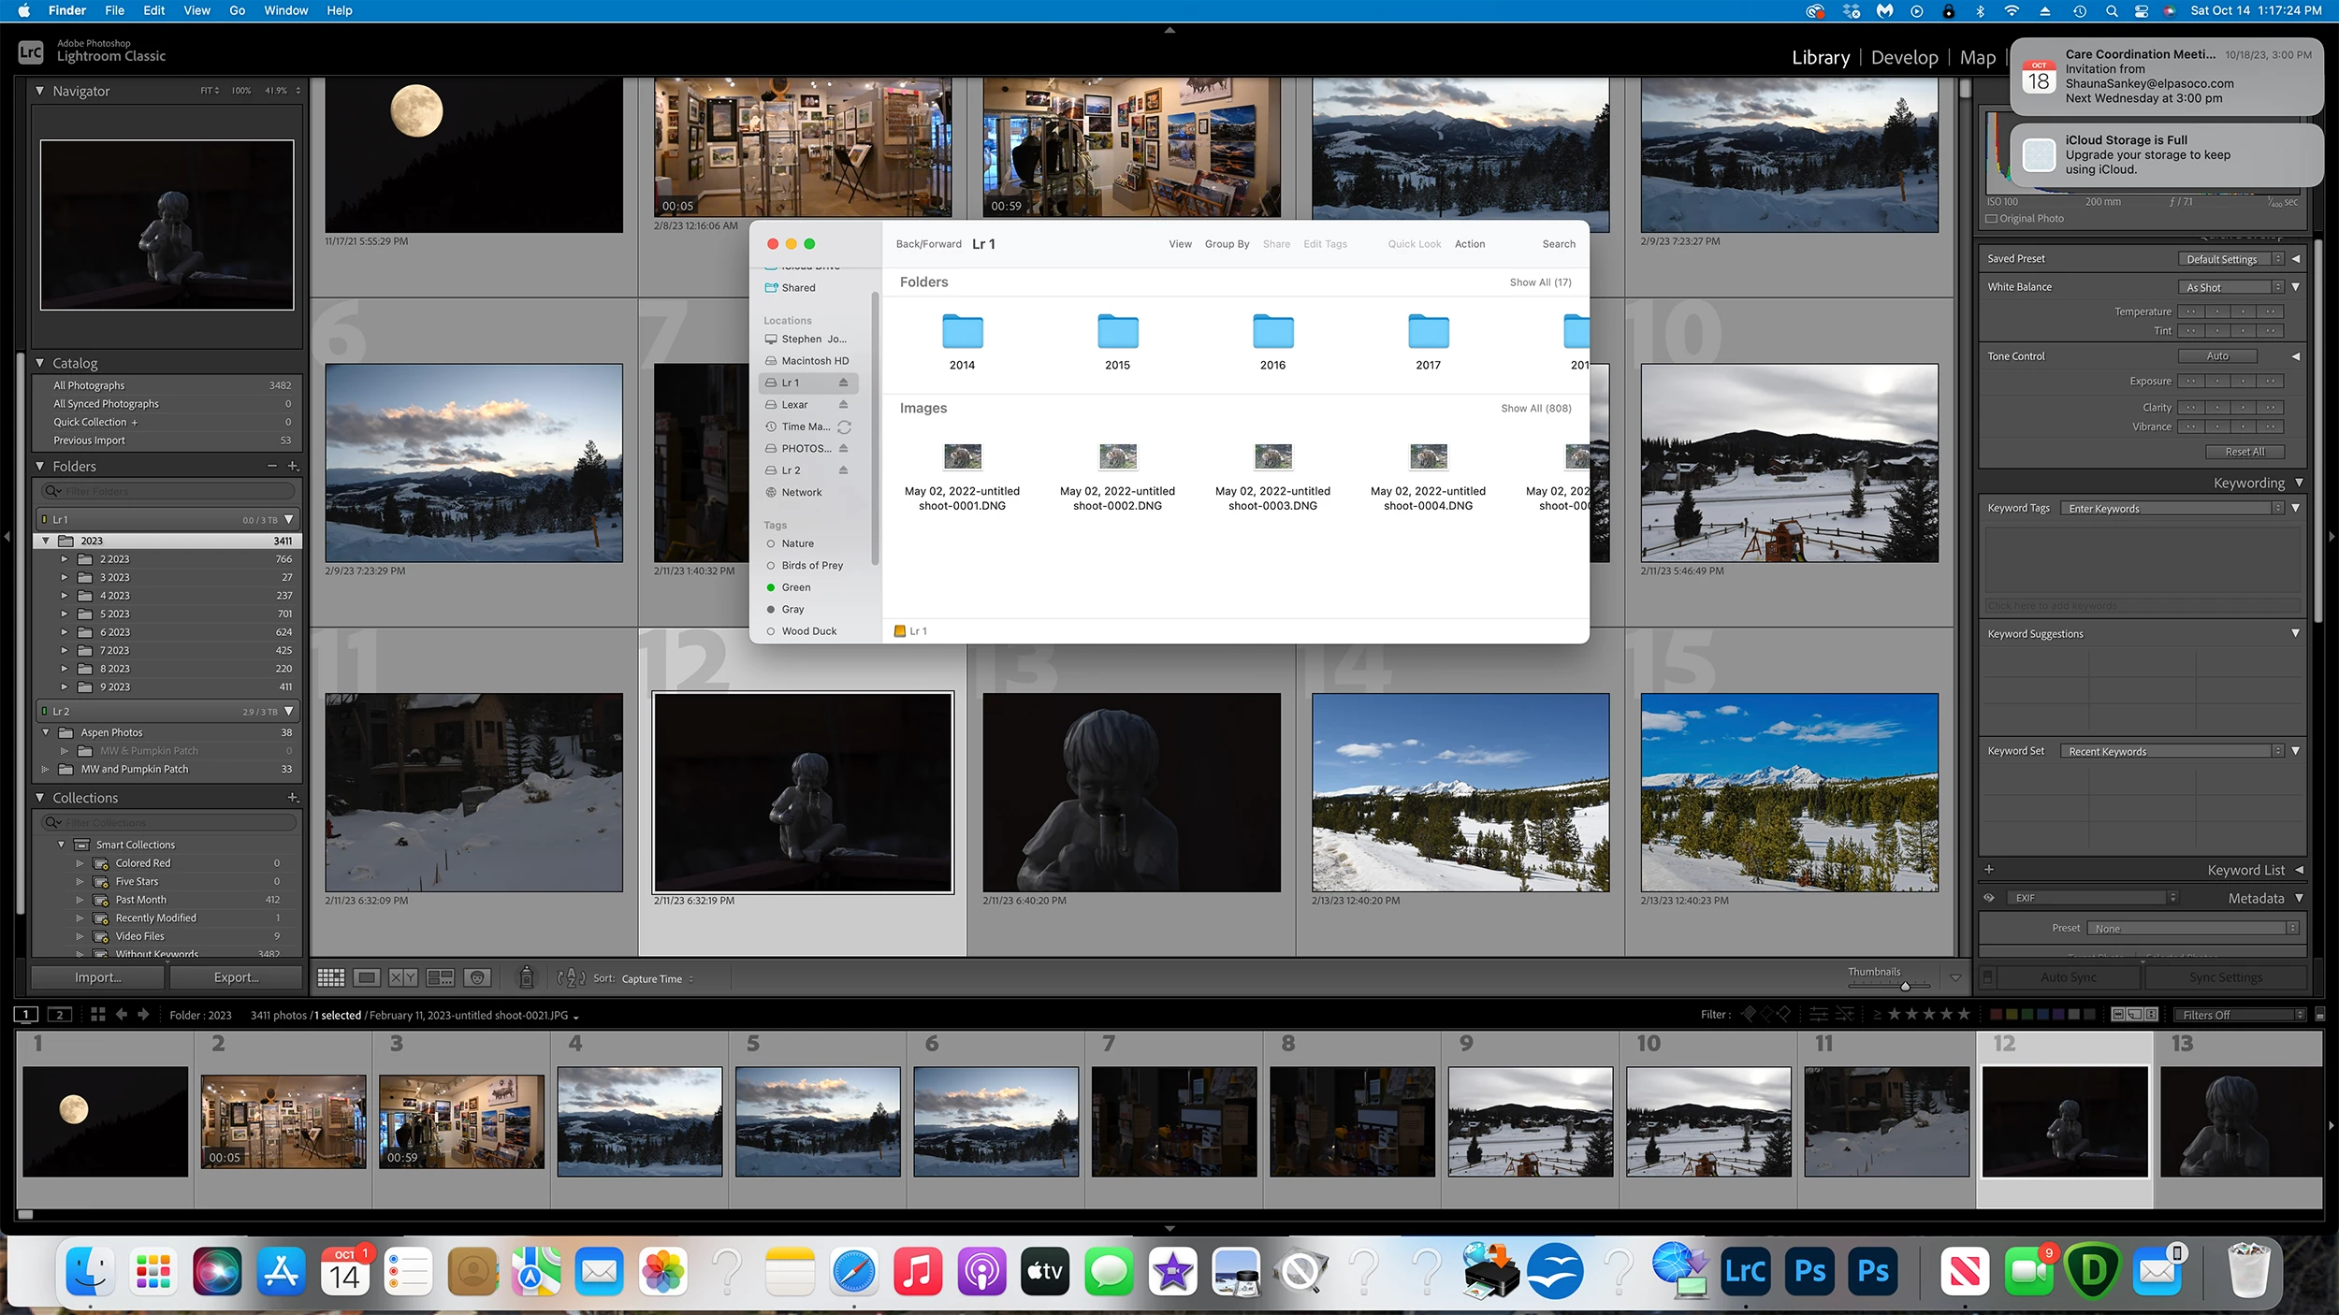
Task: Open People face view icon
Action: [477, 977]
